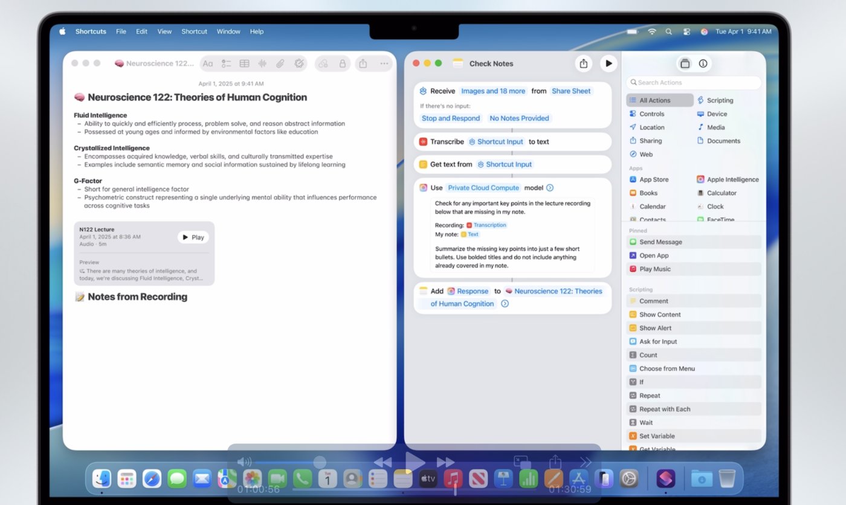Run the Check Notes shortcut
Screen dimensions: 846x505
click(608, 63)
